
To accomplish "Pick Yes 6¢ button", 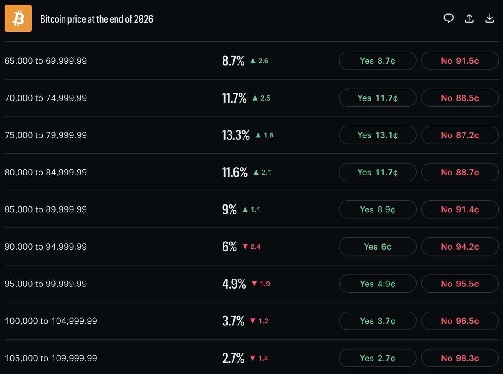I will click(x=378, y=247).
